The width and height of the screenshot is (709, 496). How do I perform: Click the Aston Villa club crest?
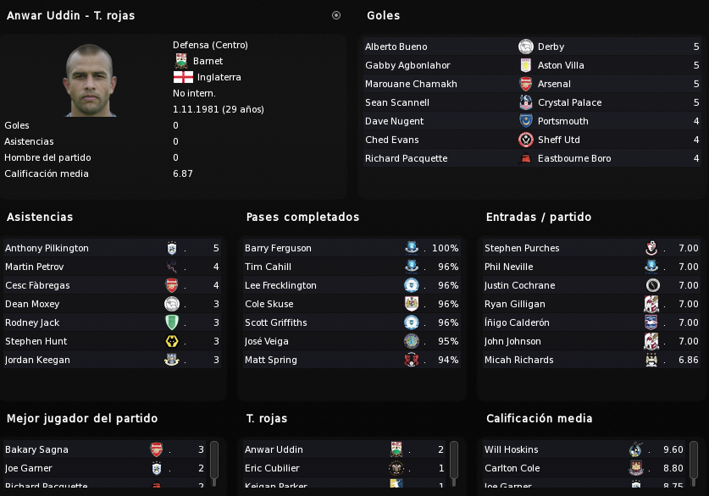click(x=525, y=65)
